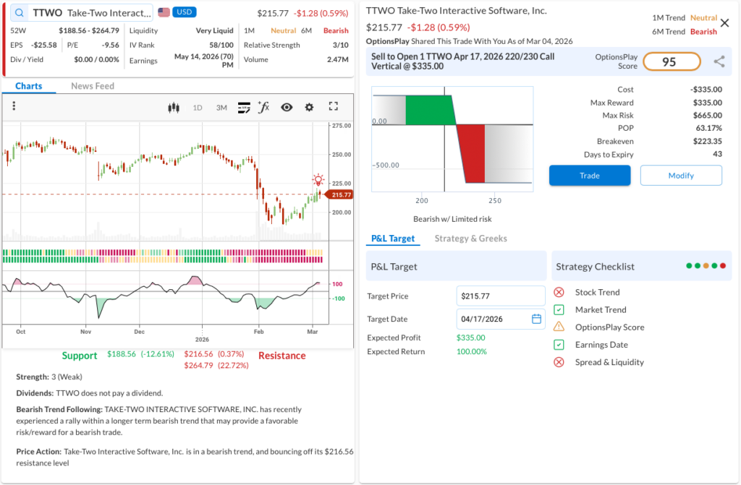This screenshot has height=485, width=741.
Task: Click the Modify button
Action: tap(680, 176)
